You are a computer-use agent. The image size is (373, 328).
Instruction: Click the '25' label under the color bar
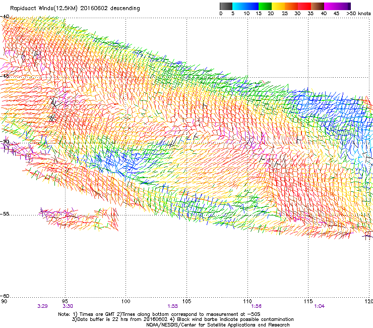[x=285, y=14]
